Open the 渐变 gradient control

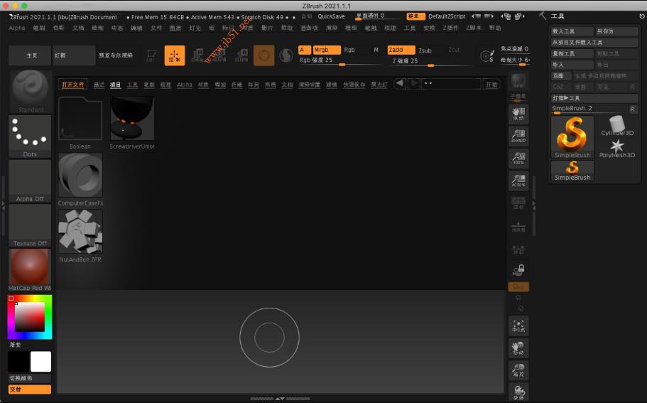tap(15, 345)
